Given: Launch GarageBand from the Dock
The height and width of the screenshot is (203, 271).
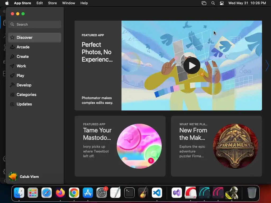Looking at the screenshot, I should pyautogui.click(x=143, y=193).
